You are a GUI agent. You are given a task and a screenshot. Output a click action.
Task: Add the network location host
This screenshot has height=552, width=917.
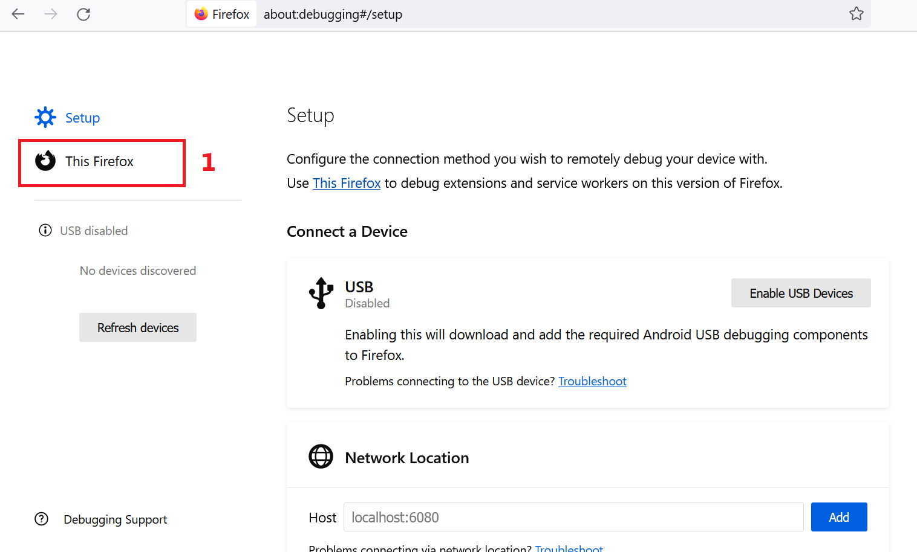click(x=838, y=517)
